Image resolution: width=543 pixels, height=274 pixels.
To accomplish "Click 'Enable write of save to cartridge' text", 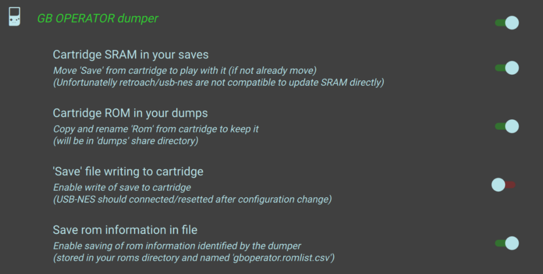I will 122,187.
